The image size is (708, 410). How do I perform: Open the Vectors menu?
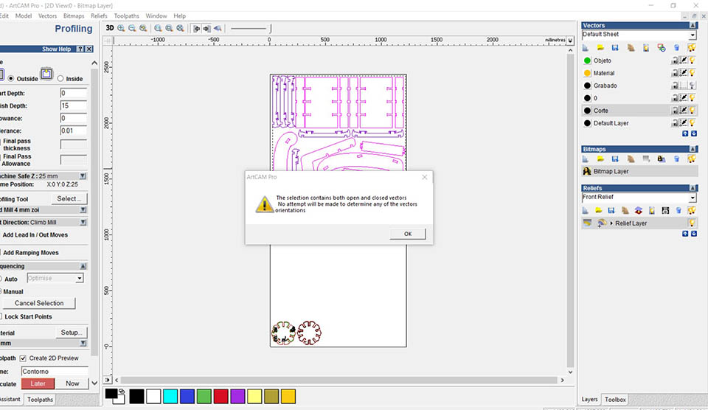[x=47, y=15]
